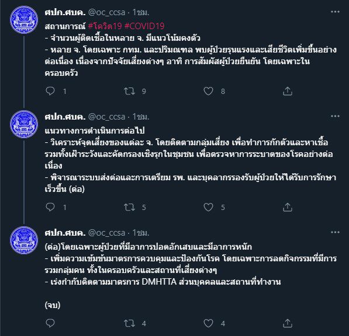
Task: Reply to the second tweet about แนวทางการดำเนินการต่อไป
Action: click(x=50, y=207)
